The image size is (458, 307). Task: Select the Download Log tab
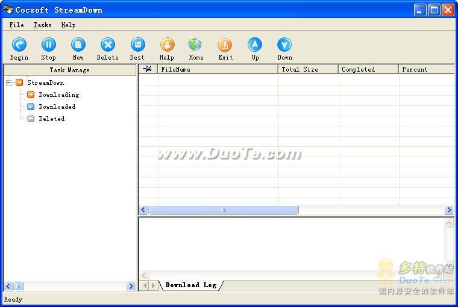[x=191, y=285]
